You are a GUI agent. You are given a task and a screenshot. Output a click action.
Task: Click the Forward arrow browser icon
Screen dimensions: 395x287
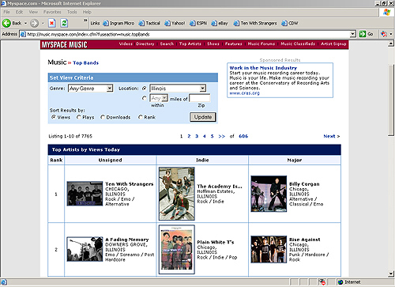[34, 23]
